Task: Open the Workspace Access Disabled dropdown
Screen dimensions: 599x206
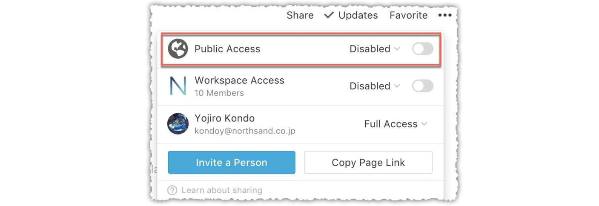Action: pos(375,86)
